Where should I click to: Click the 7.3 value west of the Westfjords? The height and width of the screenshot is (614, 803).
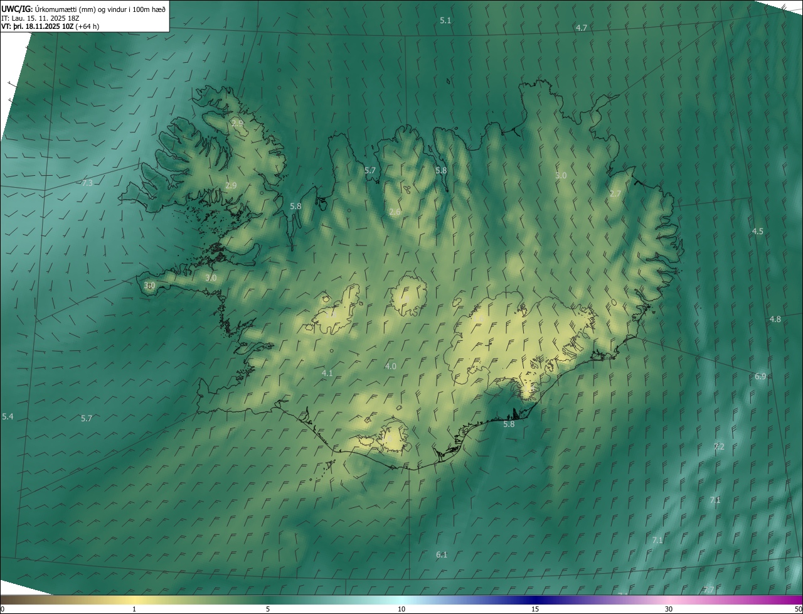coord(87,183)
